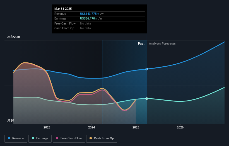Toggle the Free Cash Flow legend series
Screen dimensions: 229x146
click(69, 138)
